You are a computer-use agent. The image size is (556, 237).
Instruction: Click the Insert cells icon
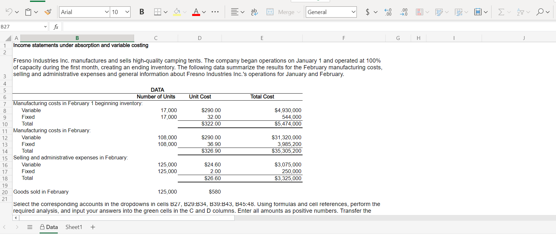[x=478, y=12]
